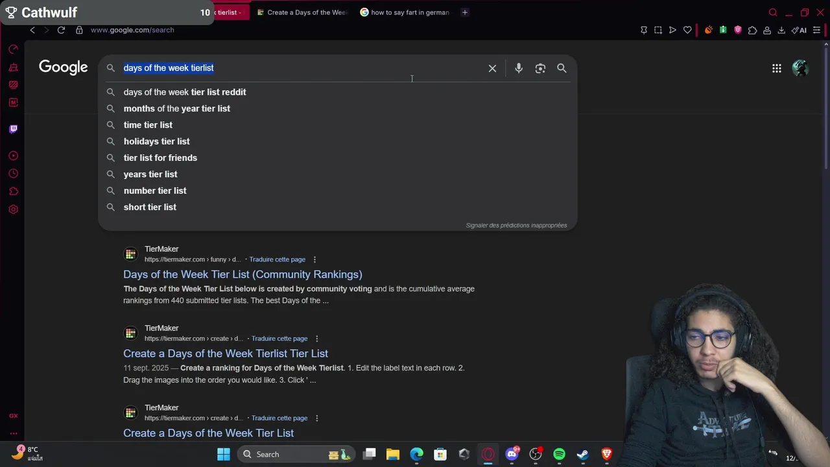This screenshot has width=830, height=467.
Task: Open the pink shield U extension
Action: 737,30
